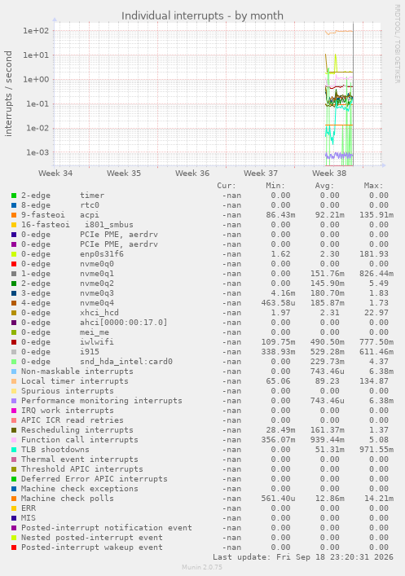Select the snd_hda_intel:card0 legend entry
Image resolution: width=405 pixels, height=576 pixels.
[97, 362]
